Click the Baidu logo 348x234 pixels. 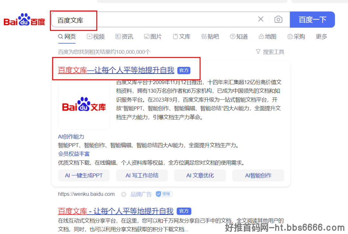[24, 20]
